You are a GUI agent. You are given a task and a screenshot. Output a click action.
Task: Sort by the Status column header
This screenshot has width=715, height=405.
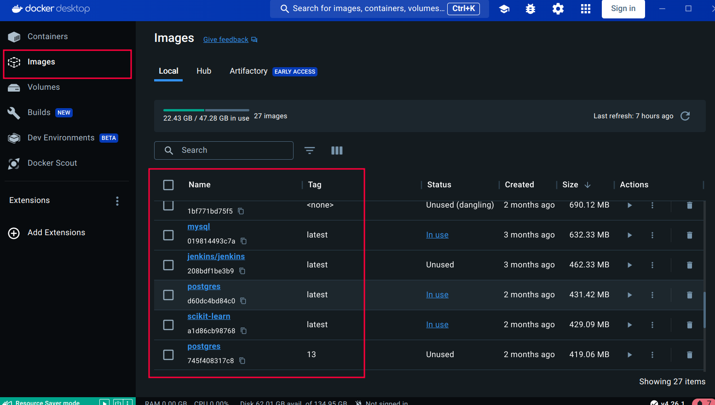[439, 185]
